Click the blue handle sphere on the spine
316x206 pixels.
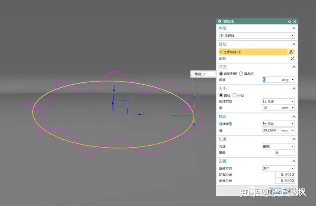(194, 96)
